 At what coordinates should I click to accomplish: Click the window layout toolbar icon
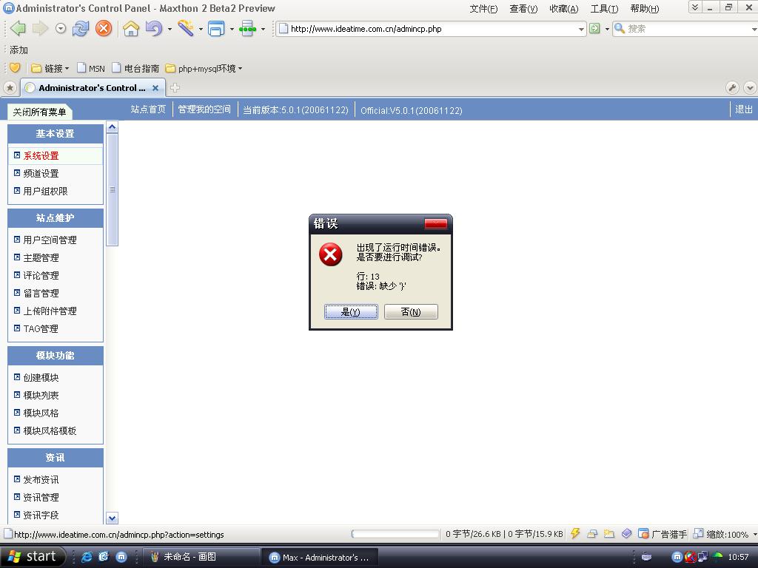point(216,29)
